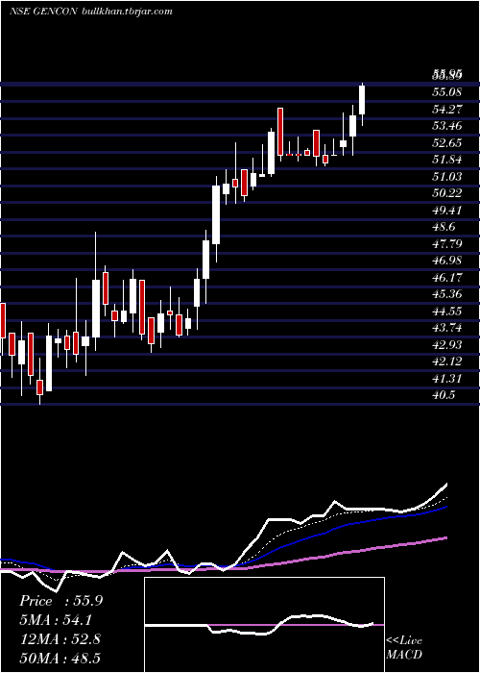
Task: Click the NSE GENCON chart title
Action: (x=90, y=12)
